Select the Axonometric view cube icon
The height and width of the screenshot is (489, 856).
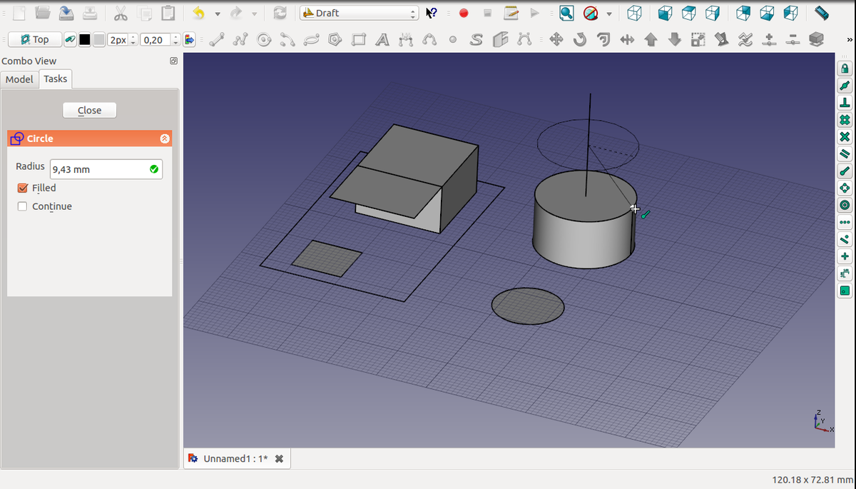click(634, 13)
